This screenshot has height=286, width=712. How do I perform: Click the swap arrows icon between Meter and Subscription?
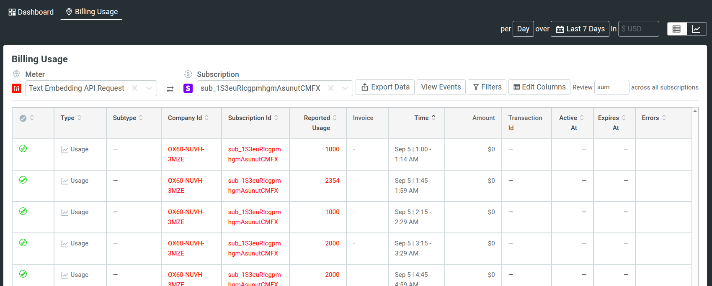pos(170,89)
